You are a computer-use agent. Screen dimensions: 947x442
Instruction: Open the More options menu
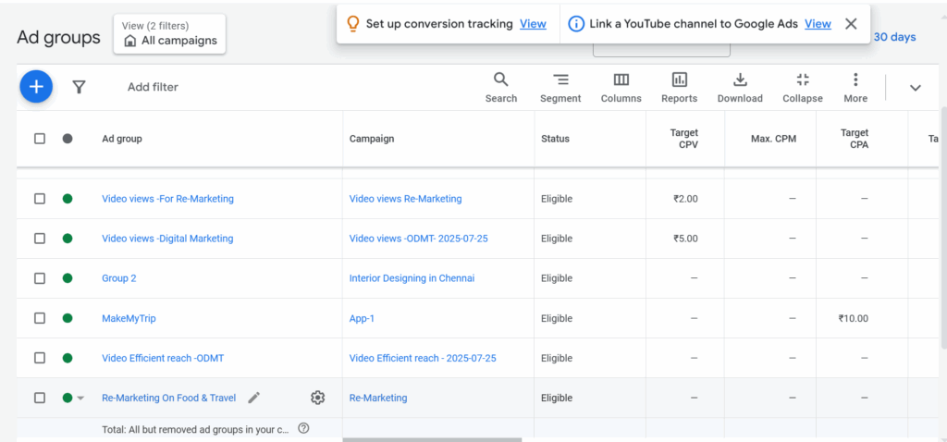click(x=855, y=87)
